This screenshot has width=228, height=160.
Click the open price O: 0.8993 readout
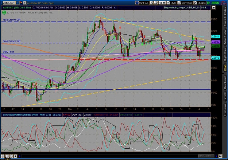point(60,8)
